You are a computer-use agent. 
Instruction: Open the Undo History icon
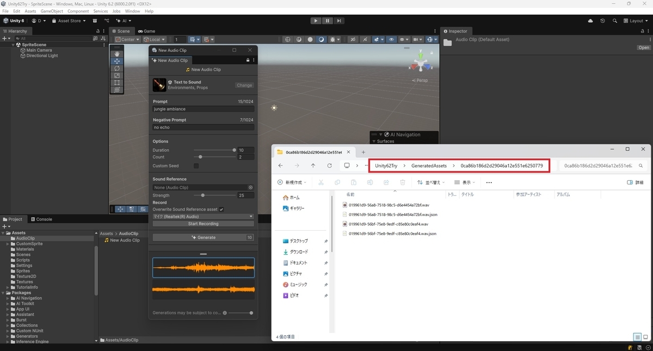tap(602, 21)
